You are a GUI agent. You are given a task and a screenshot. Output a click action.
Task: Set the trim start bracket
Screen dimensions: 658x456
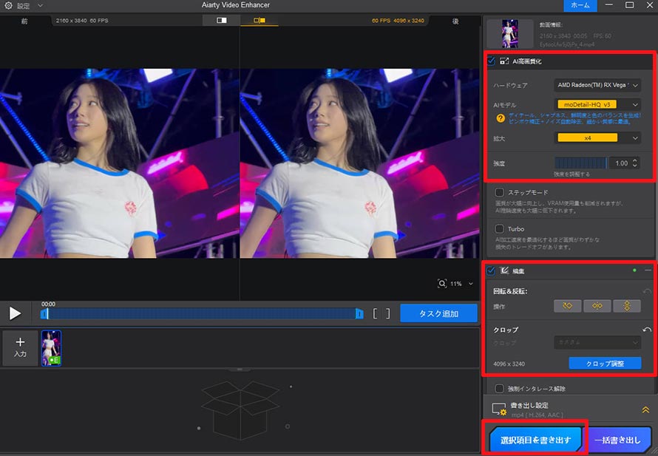[375, 313]
